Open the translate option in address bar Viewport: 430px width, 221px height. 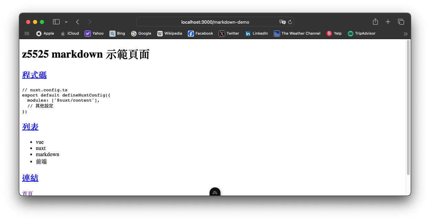coord(283,22)
